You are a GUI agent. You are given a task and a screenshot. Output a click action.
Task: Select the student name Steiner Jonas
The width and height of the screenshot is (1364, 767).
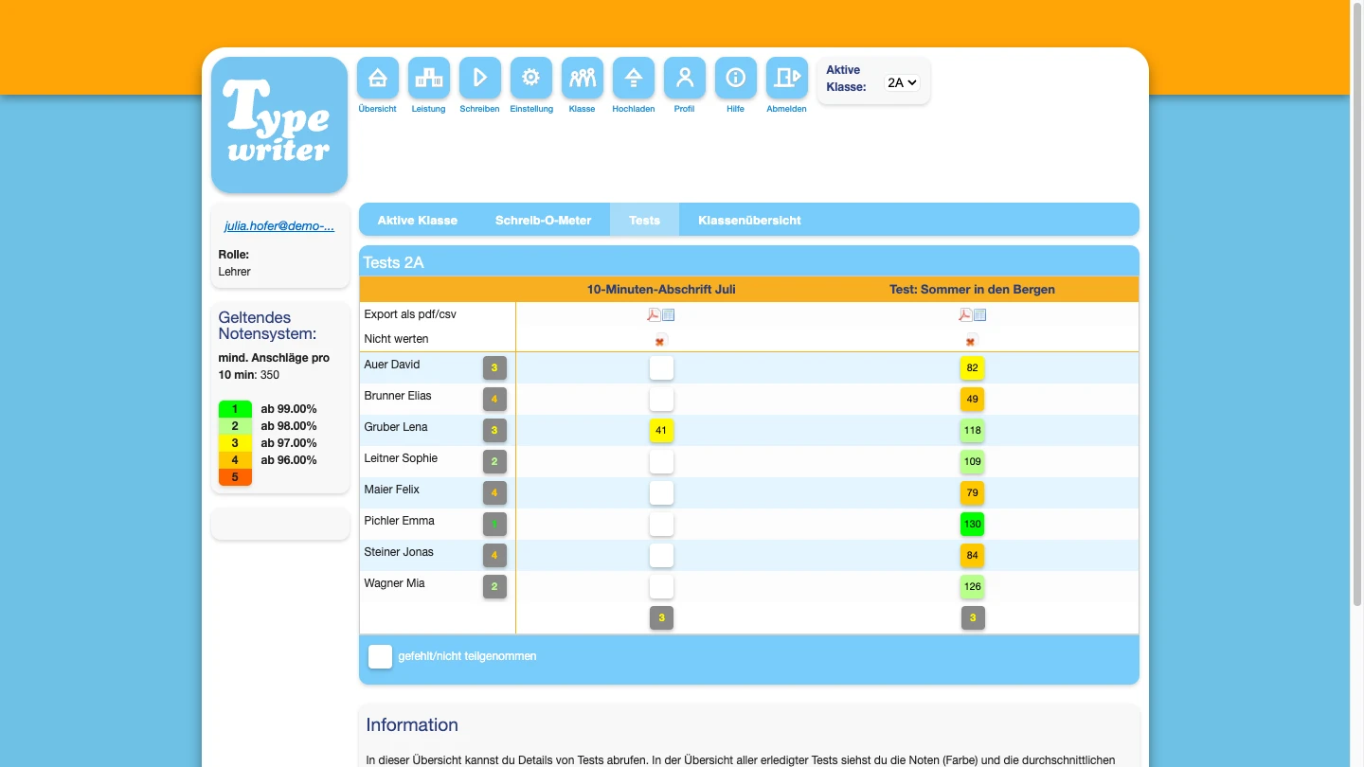click(399, 552)
